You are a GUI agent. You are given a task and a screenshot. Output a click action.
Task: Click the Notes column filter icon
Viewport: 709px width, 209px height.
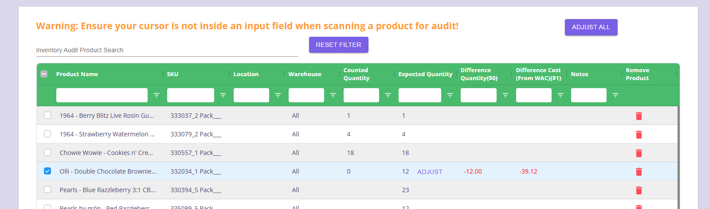pyautogui.click(x=615, y=95)
